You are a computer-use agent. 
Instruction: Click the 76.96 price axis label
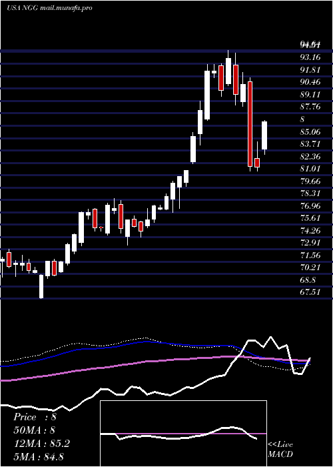310,205
